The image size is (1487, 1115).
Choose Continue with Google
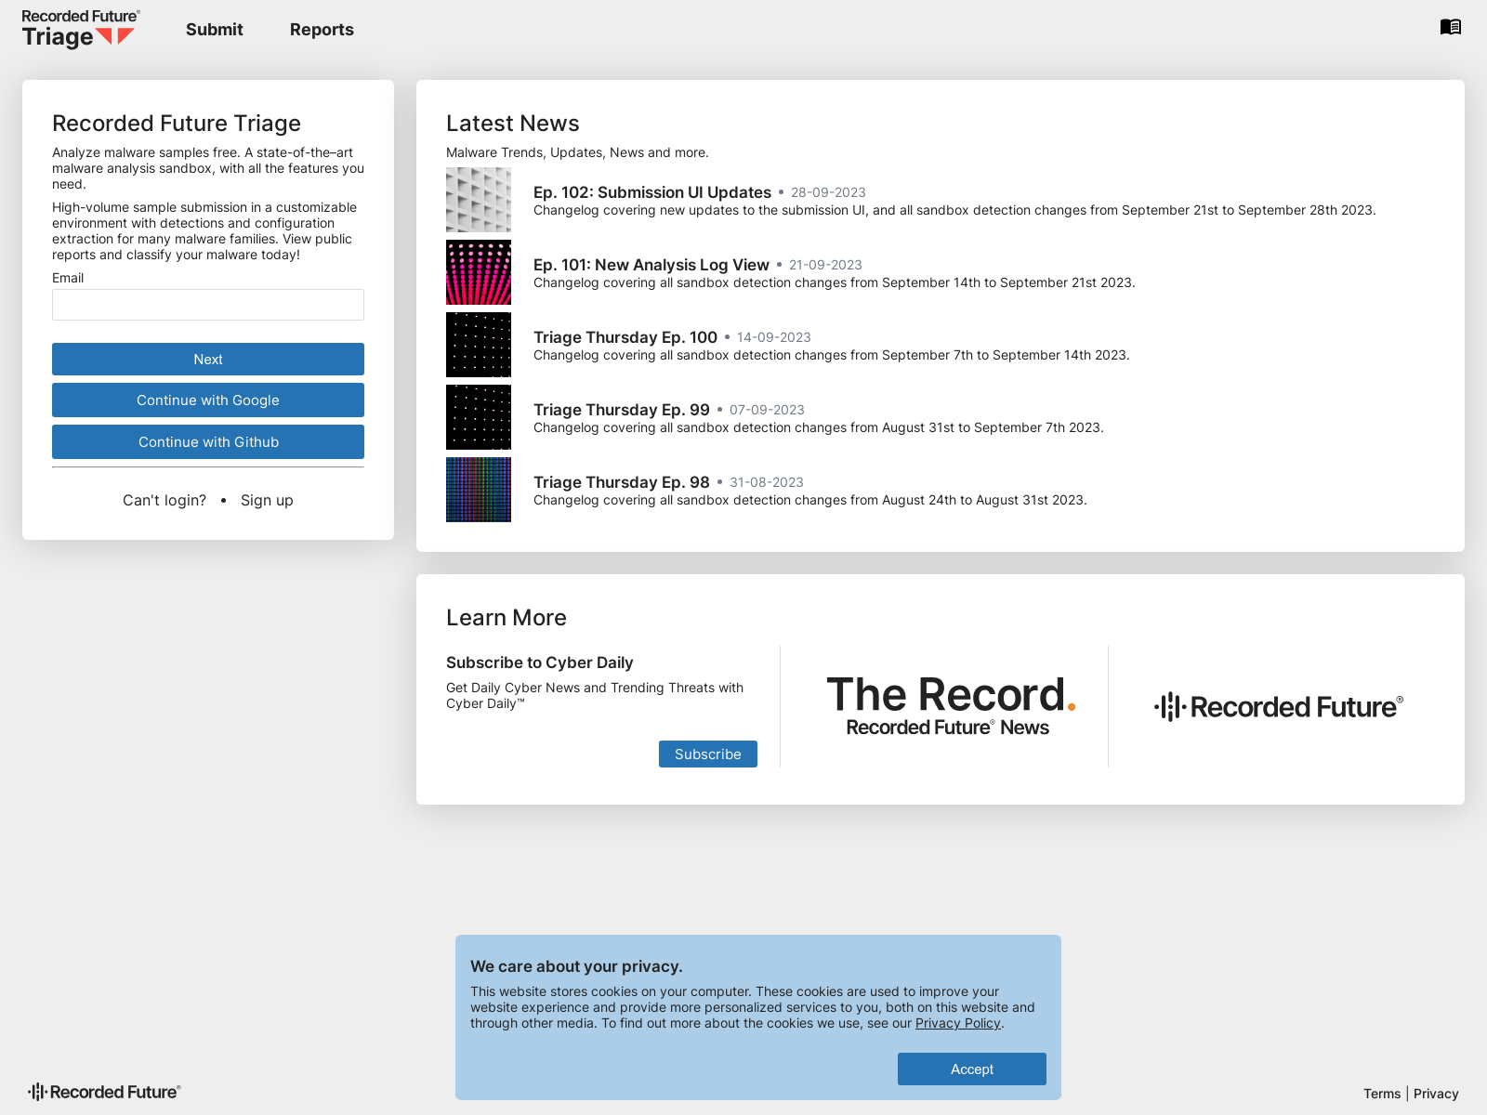(x=208, y=400)
